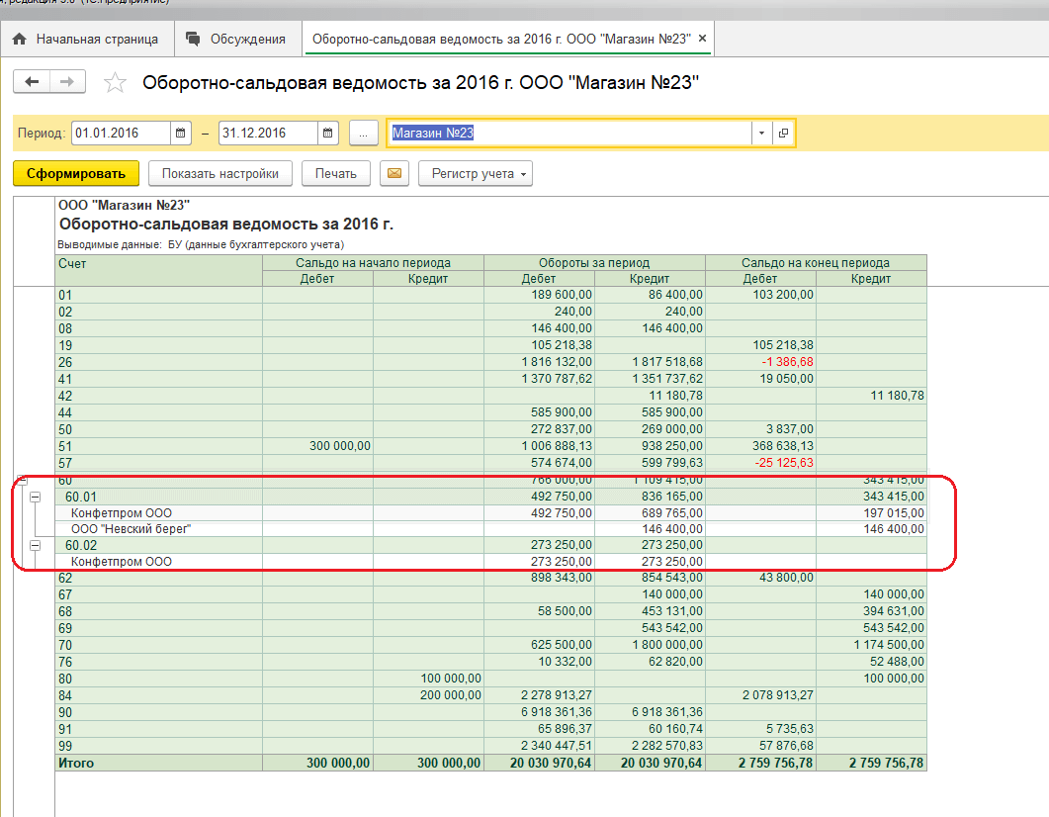Collapse account 60.02 subgroup
This screenshot has width=1049, height=817.
36,545
